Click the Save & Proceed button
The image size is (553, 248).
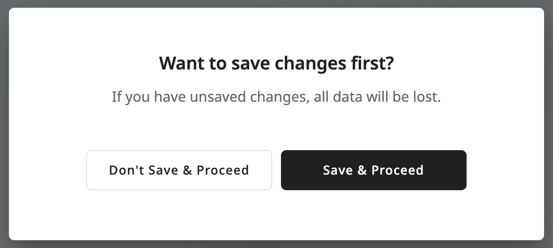tap(373, 170)
